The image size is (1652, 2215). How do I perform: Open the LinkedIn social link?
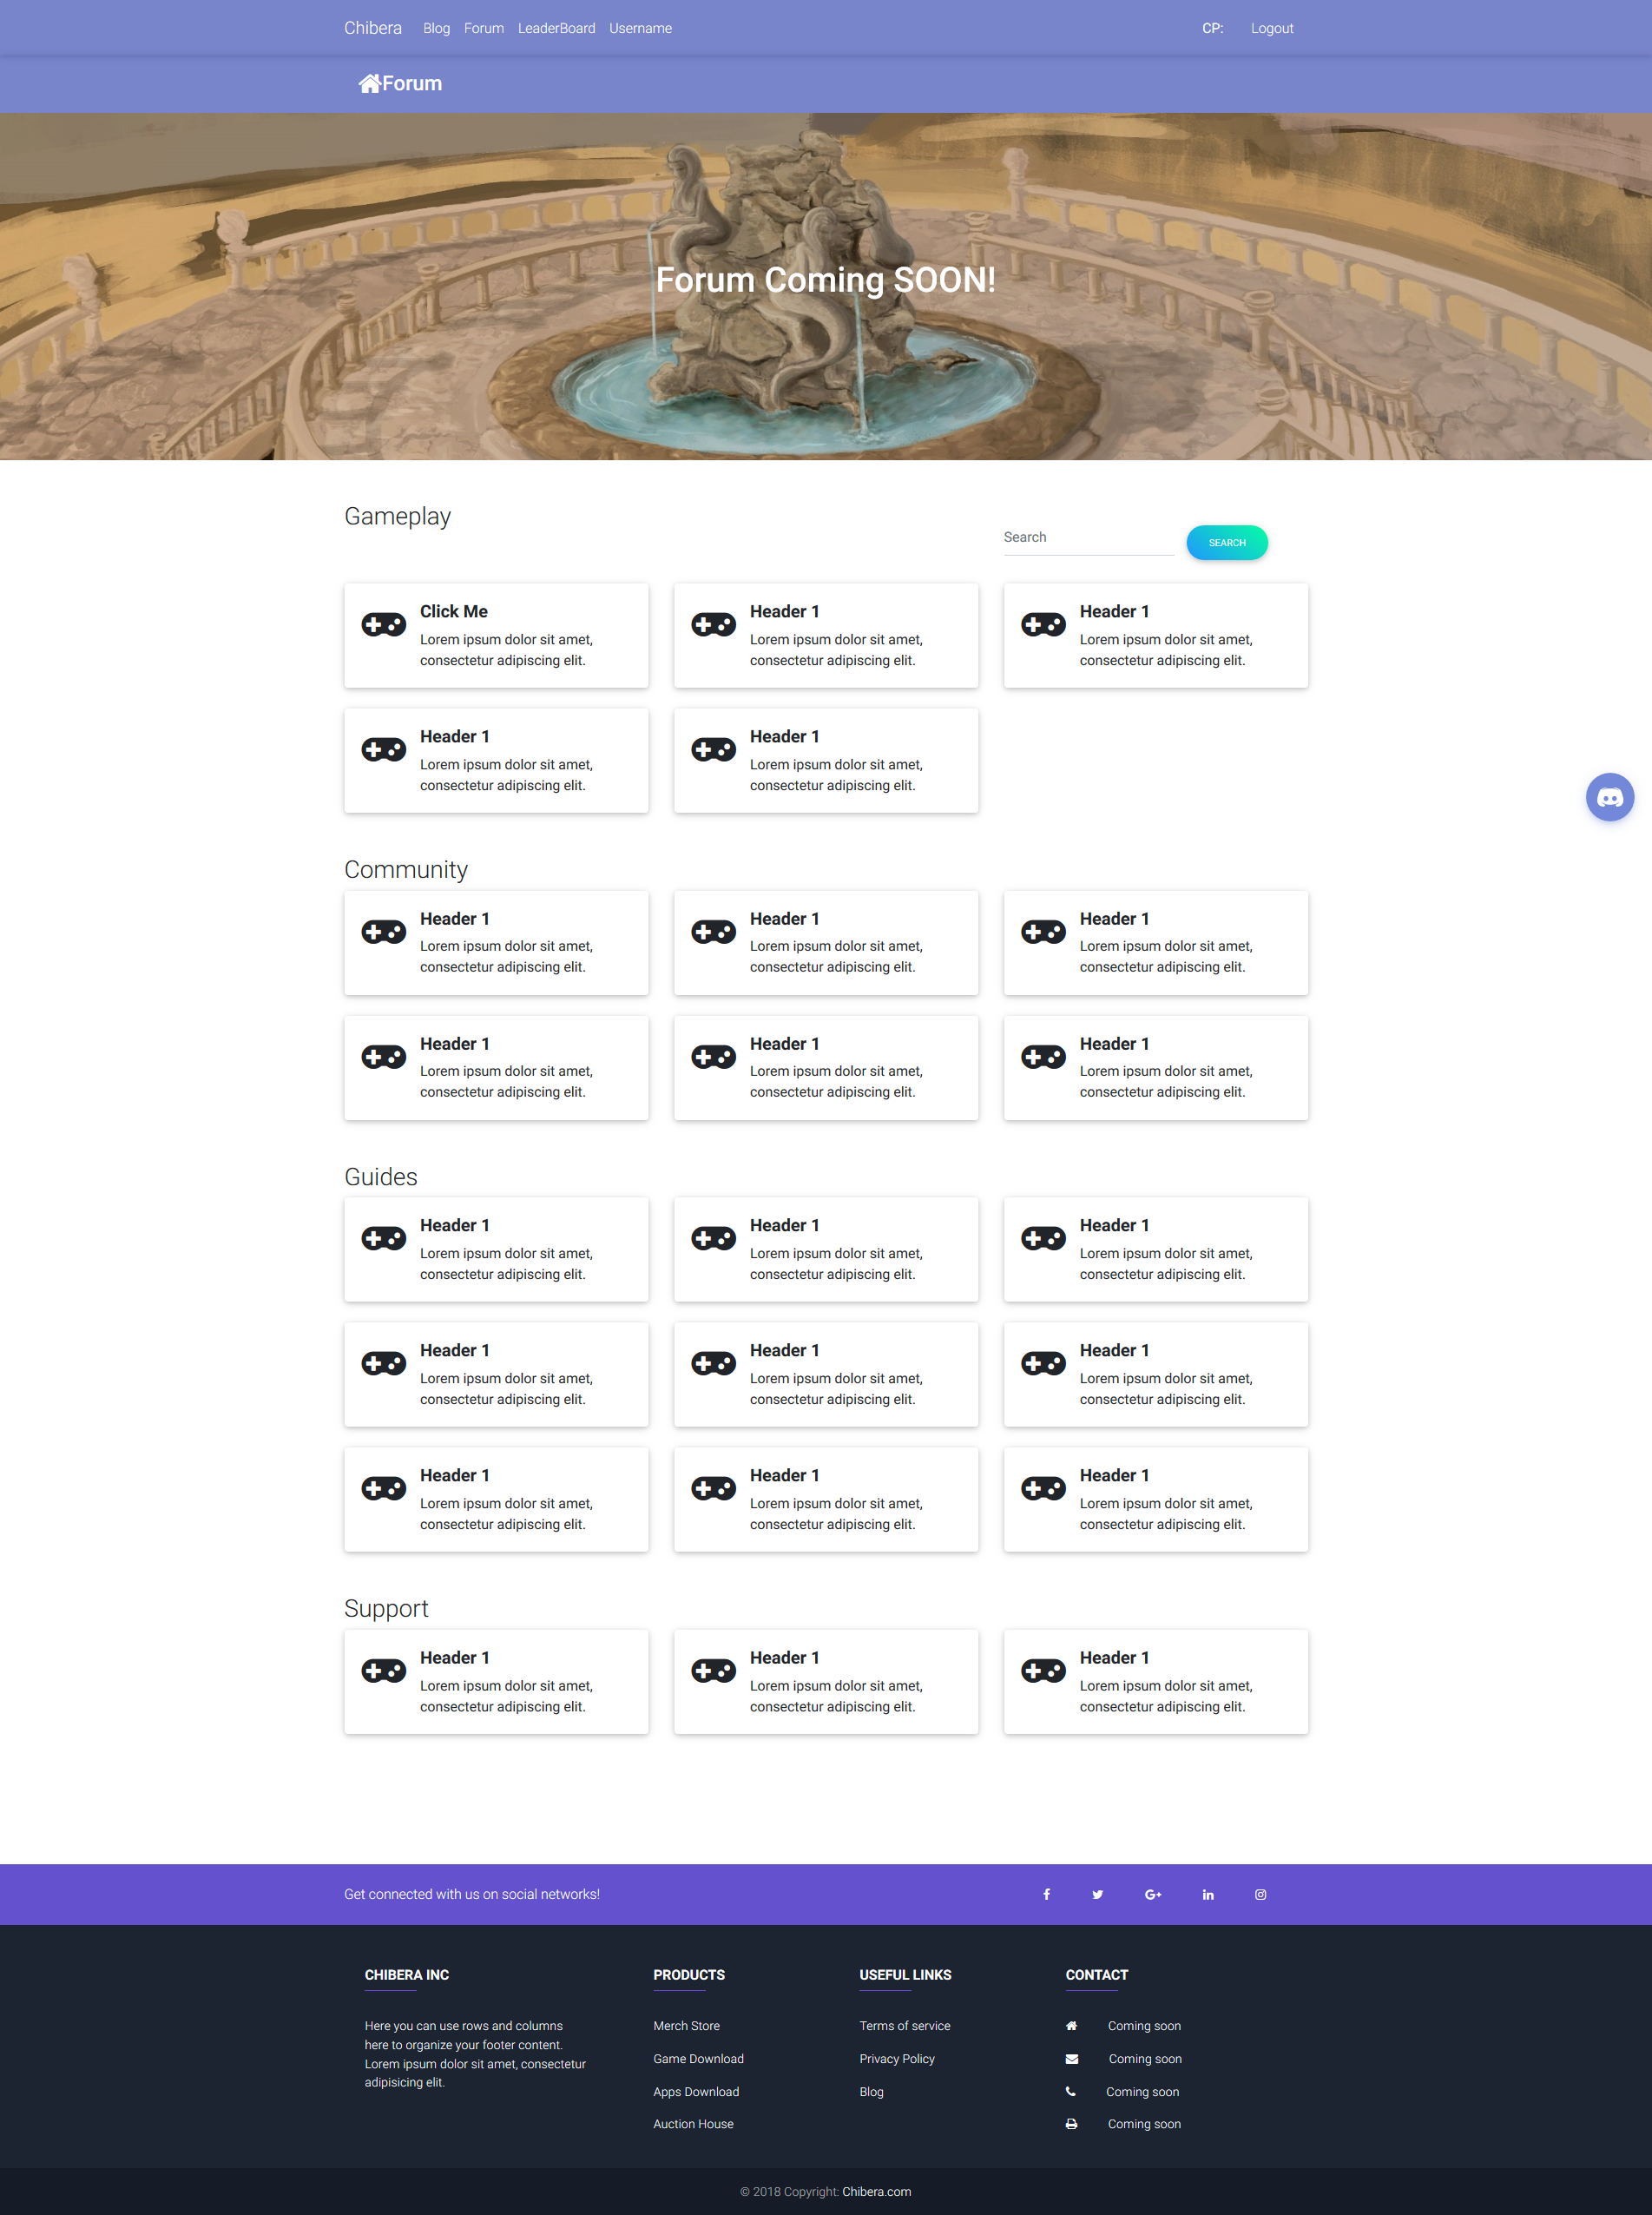(1208, 1894)
